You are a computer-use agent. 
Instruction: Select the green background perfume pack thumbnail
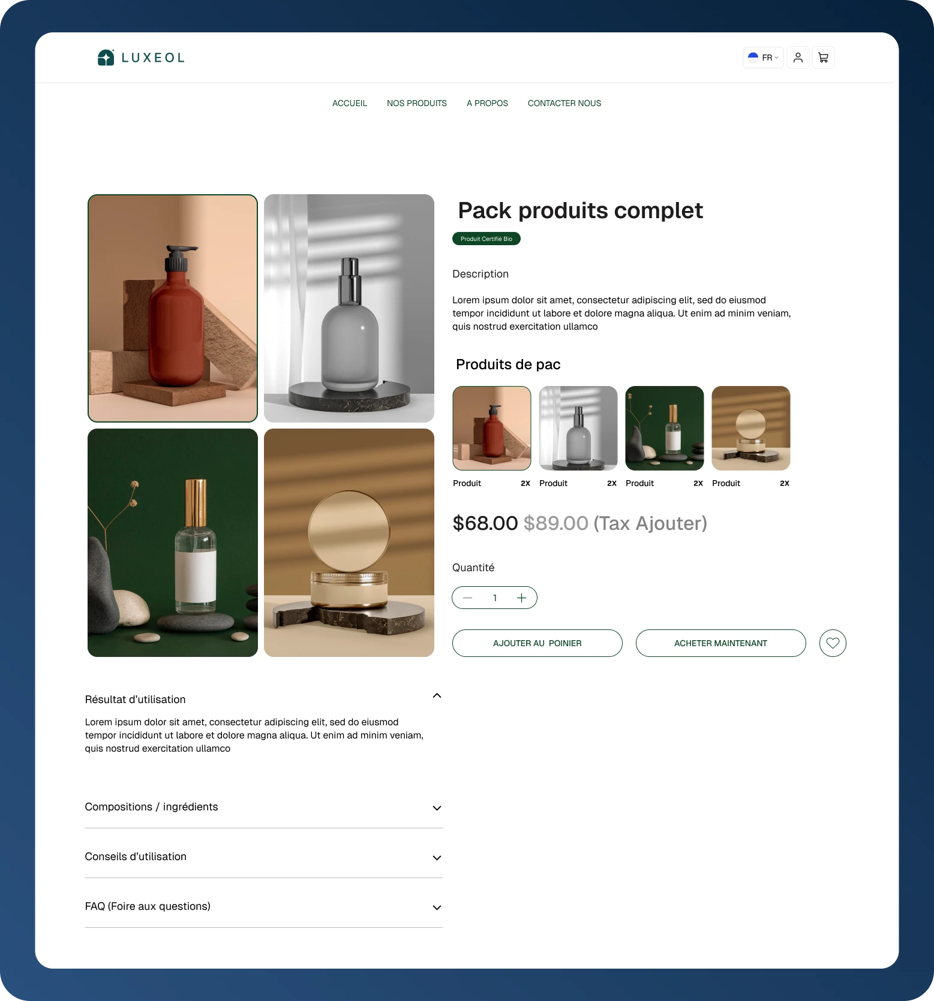tap(665, 428)
